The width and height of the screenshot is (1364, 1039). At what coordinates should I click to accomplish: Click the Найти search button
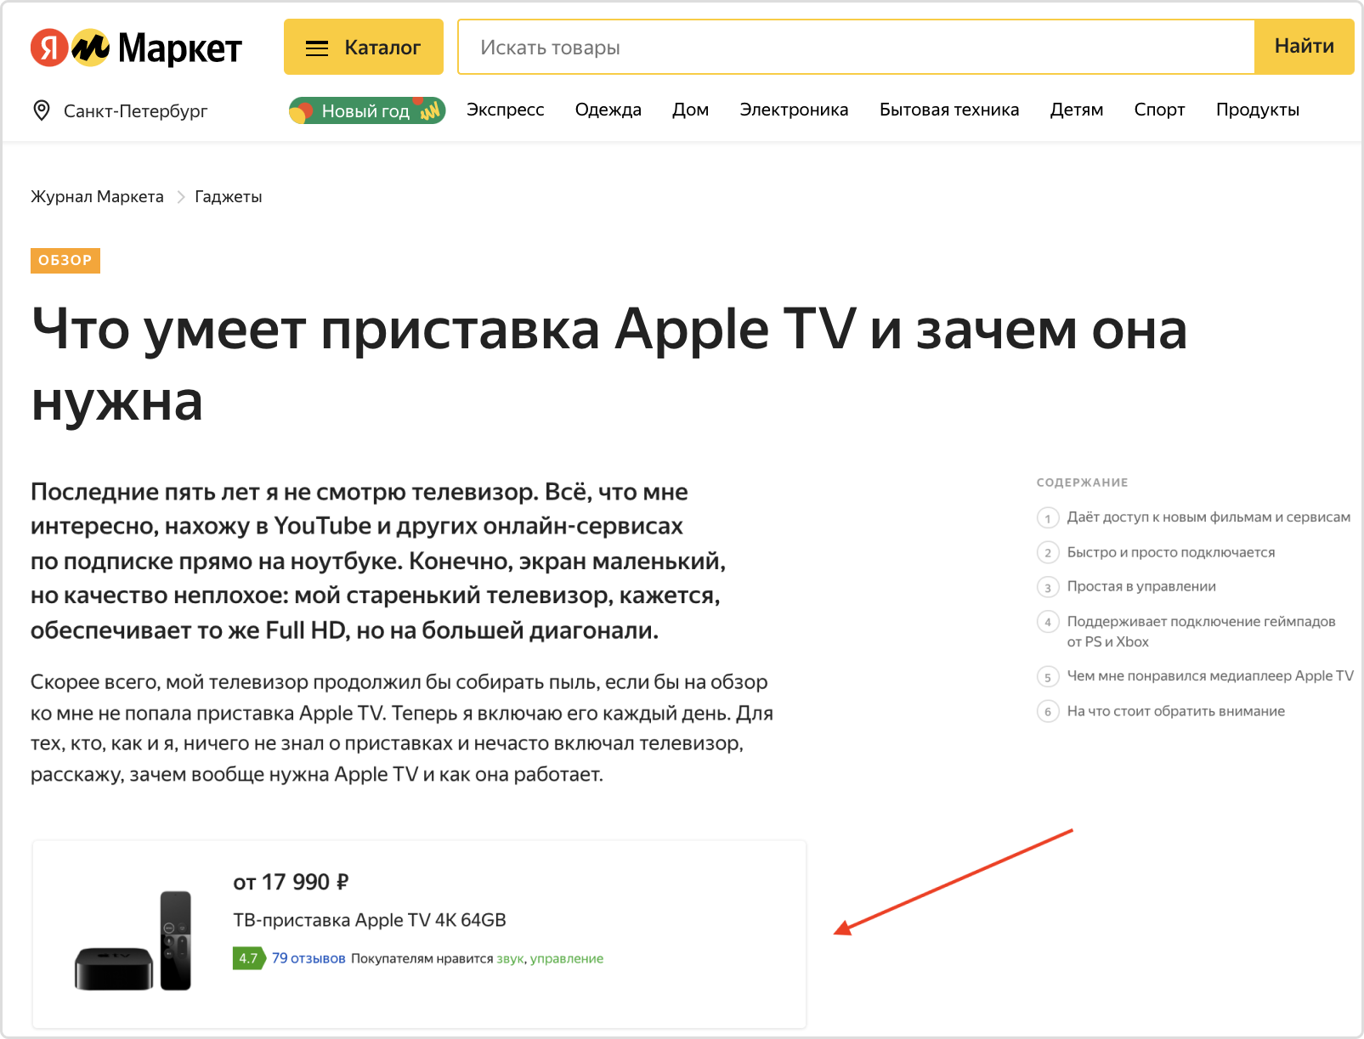point(1304,47)
